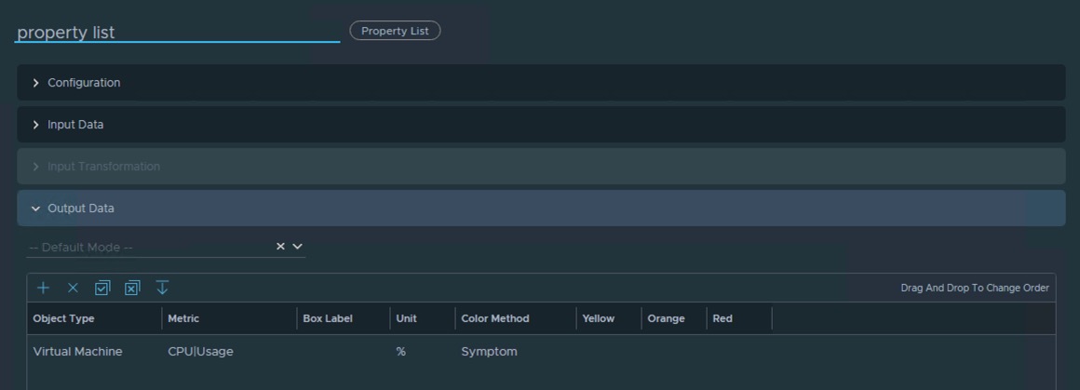Open the Default Mode dropdown arrow

[298, 247]
